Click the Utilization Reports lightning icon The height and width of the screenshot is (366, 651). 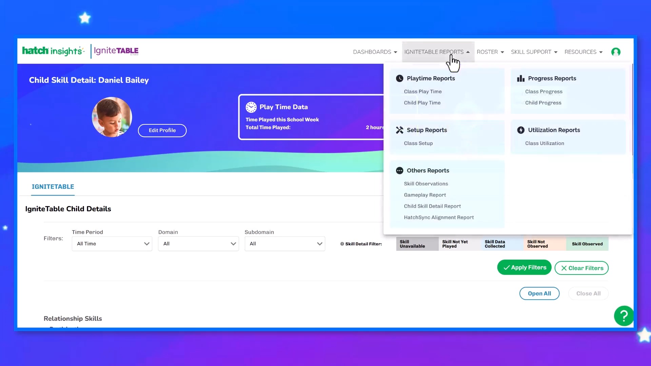(x=521, y=130)
